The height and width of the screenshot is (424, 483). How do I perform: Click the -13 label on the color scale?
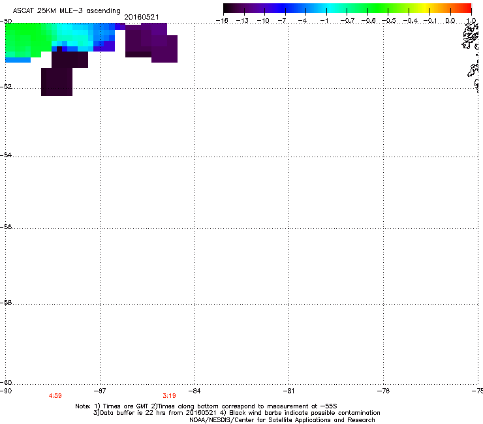242,21
